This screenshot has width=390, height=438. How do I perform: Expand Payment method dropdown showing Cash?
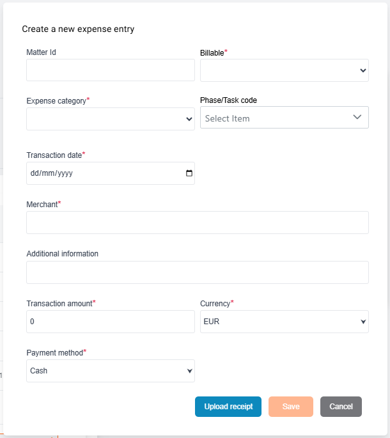coord(111,371)
